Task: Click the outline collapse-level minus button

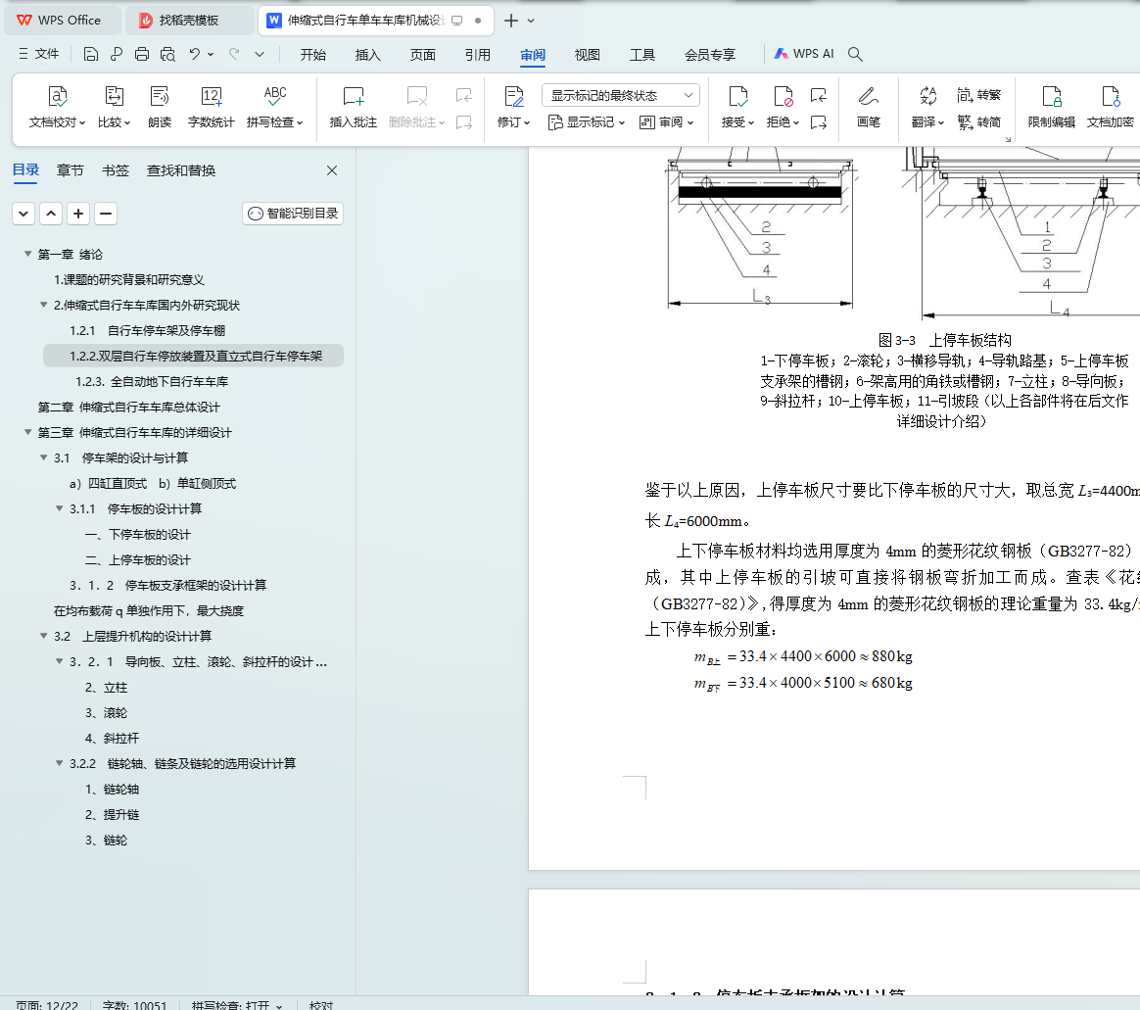Action: point(106,214)
